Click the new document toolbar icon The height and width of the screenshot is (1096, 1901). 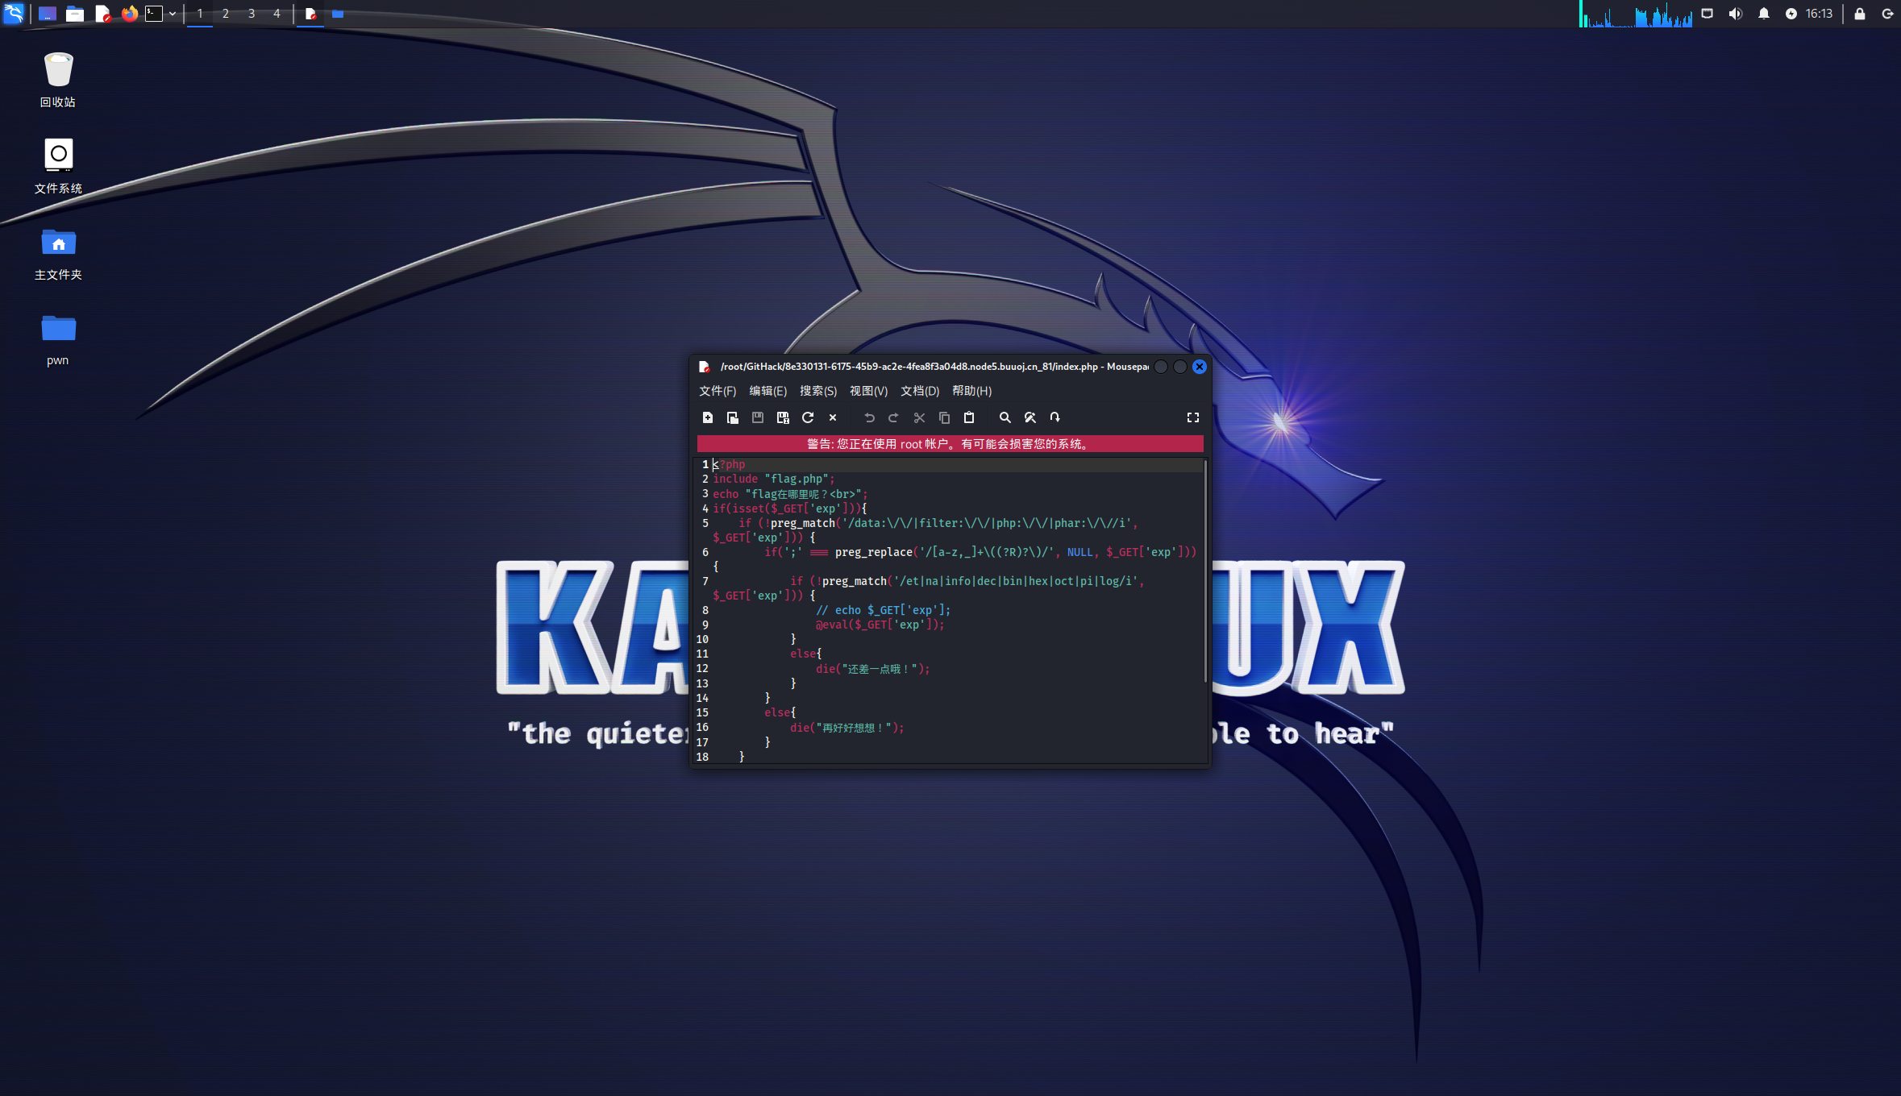coord(707,417)
